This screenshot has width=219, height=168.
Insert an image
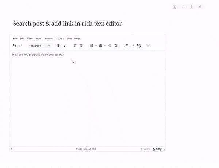132,46
